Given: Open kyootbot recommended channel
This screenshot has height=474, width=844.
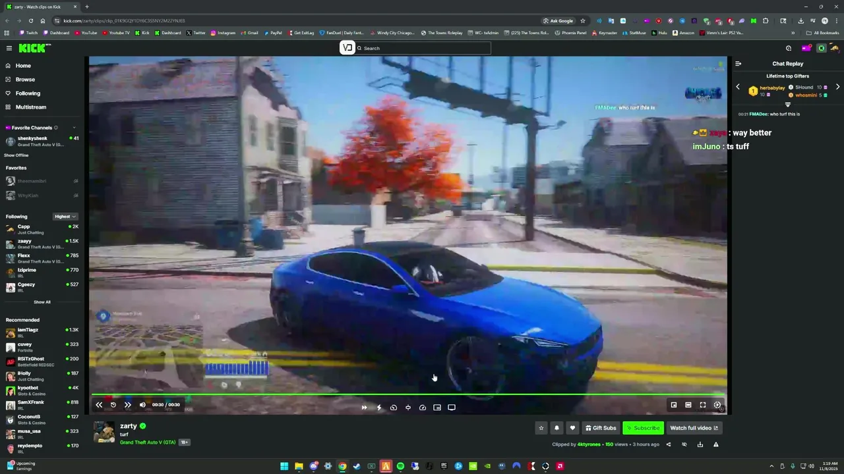Looking at the screenshot, I should point(42,390).
